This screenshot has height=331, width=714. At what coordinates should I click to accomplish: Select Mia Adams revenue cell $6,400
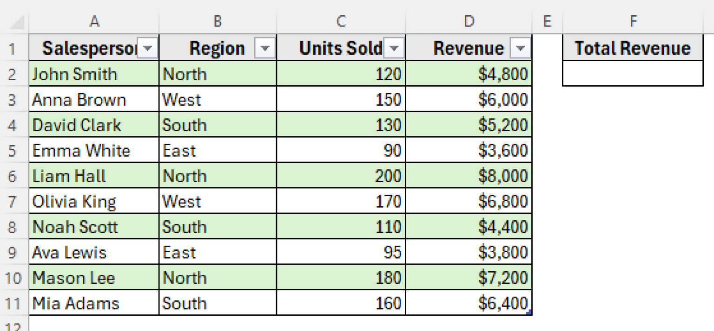(469, 304)
